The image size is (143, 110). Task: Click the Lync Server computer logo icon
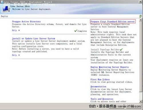point(6,9)
